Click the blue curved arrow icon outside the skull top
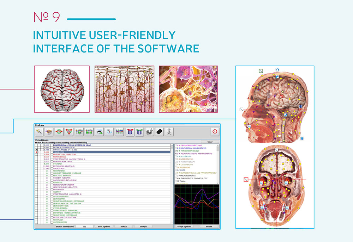The width and height of the screenshot is (353, 242). pyautogui.click(x=277, y=70)
